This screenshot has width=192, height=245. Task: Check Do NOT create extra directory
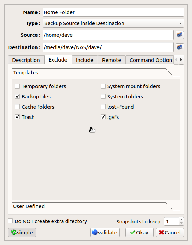10,221
